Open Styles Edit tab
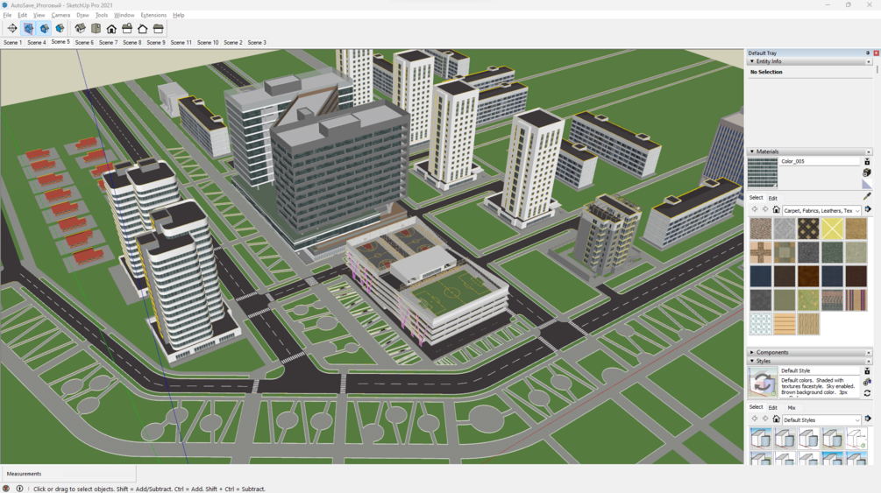 [x=773, y=408]
